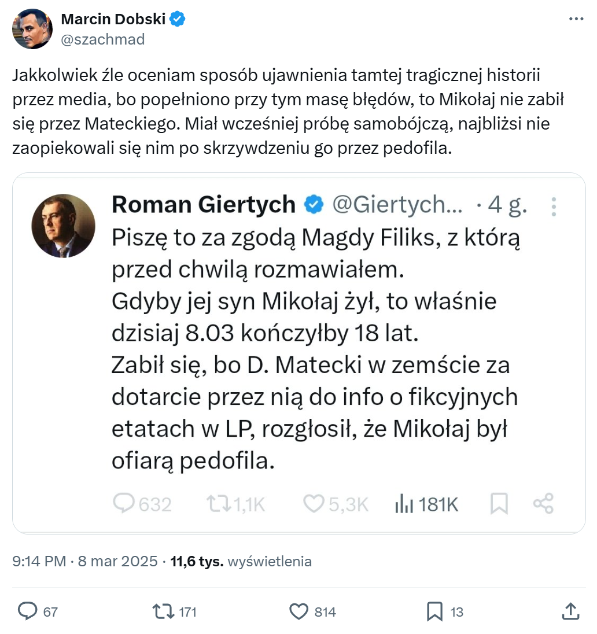
Task: Click the quoted tweet's heart icon (5,3K)
Action: tap(314, 504)
